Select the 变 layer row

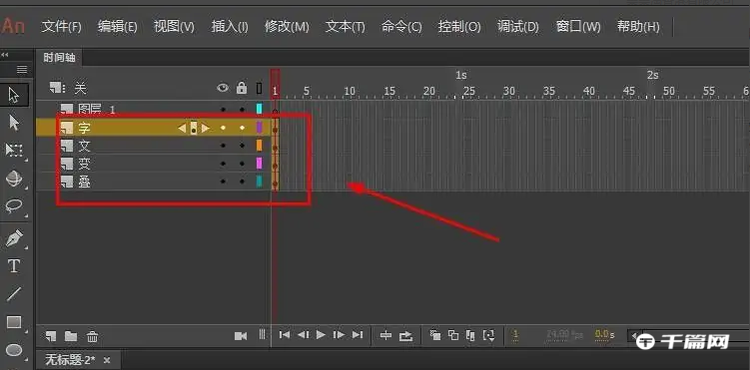click(153, 164)
